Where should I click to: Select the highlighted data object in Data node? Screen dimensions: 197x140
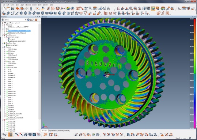pyautogui.click(x=19, y=31)
